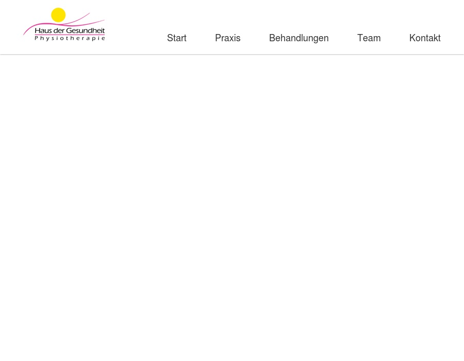The width and height of the screenshot is (464, 361).
Task: Meet the staff via the Team link
Action: coord(369,38)
